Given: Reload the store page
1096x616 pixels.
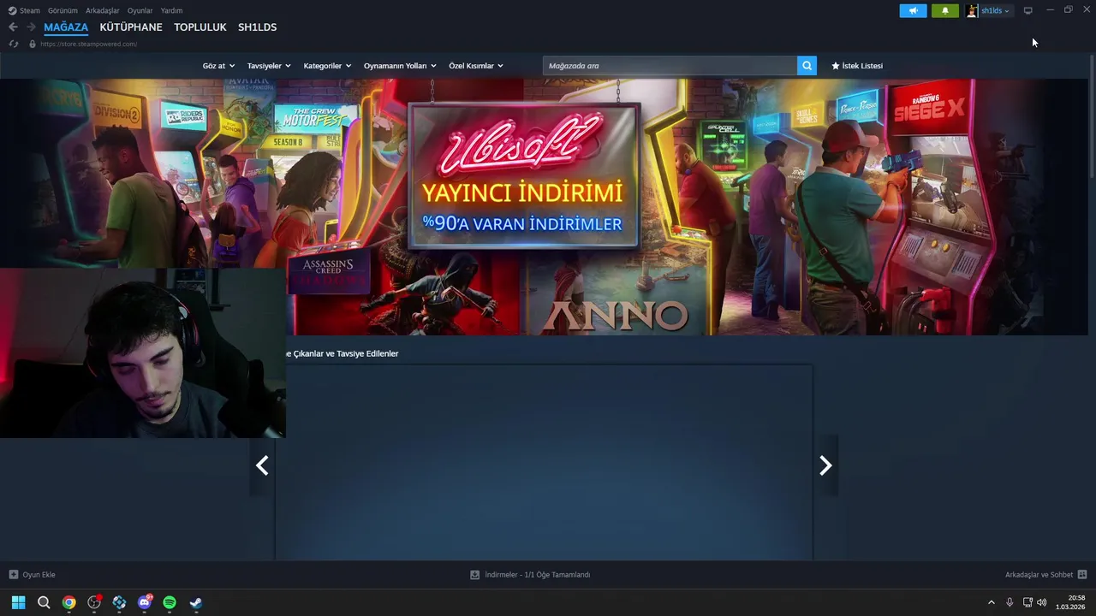Looking at the screenshot, I should [x=13, y=44].
